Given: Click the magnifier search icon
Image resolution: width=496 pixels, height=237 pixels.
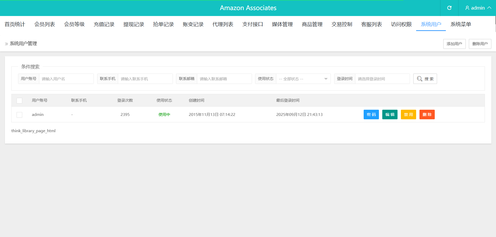Looking at the screenshot, I should point(419,79).
